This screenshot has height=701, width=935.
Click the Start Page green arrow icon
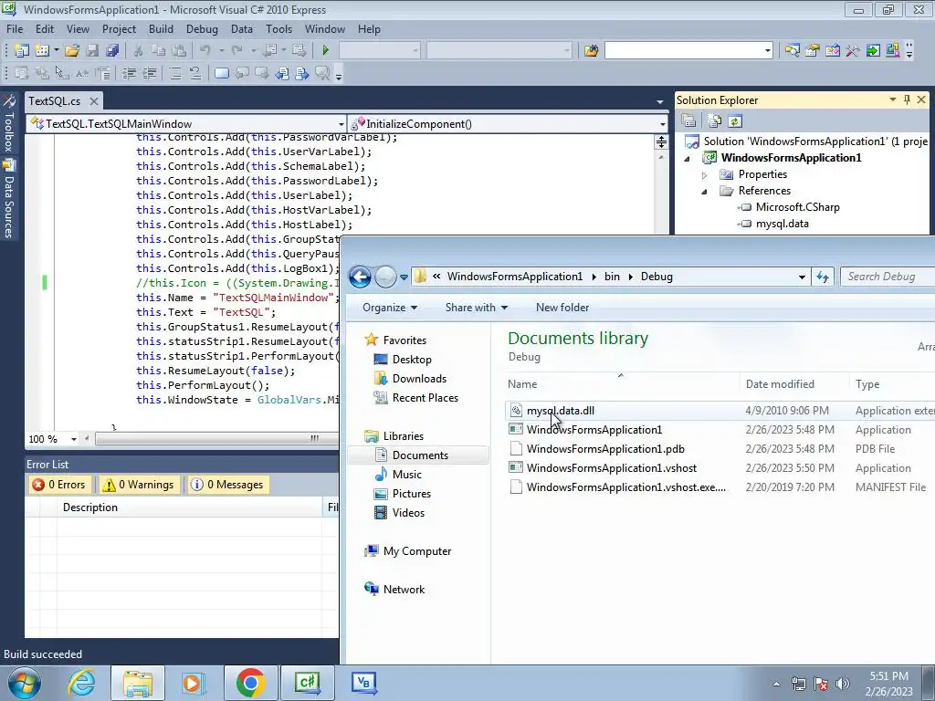point(873,51)
